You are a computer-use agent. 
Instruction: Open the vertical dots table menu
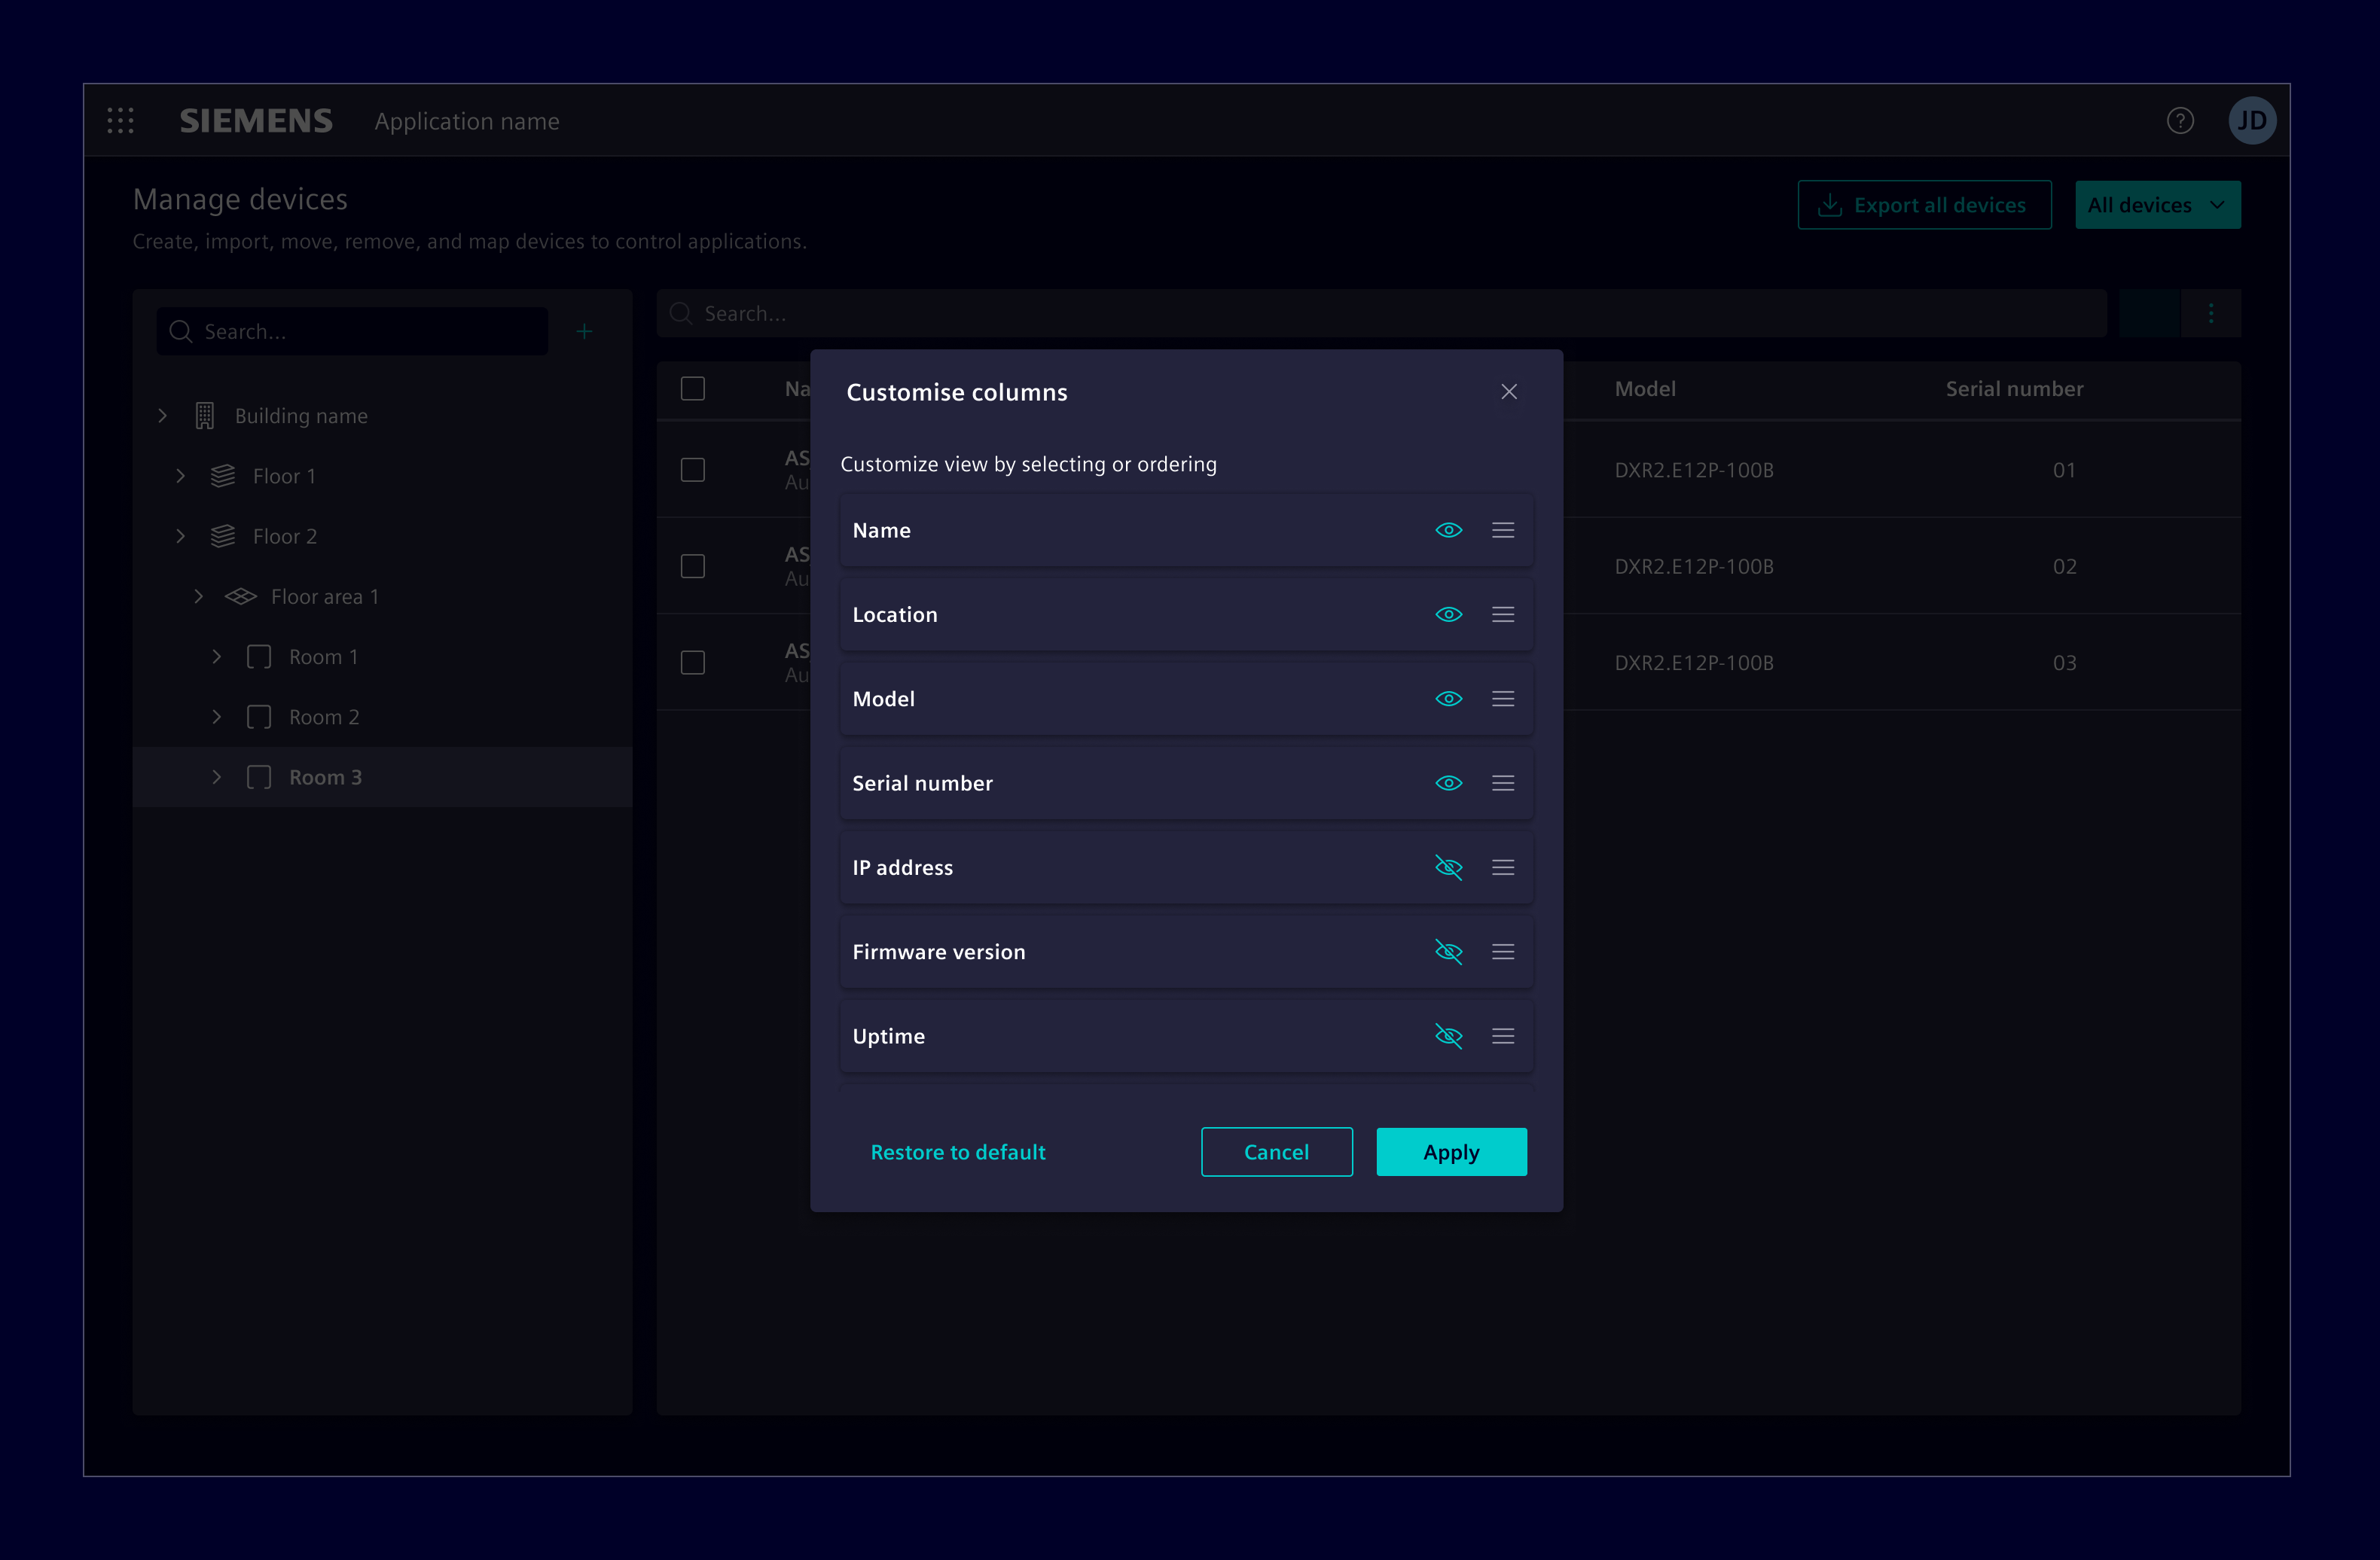click(2211, 314)
